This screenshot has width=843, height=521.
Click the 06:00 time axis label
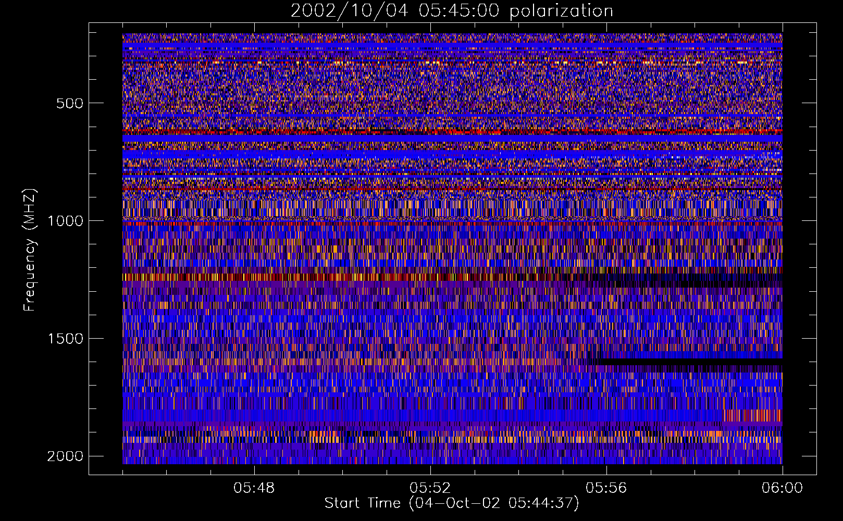(x=782, y=488)
